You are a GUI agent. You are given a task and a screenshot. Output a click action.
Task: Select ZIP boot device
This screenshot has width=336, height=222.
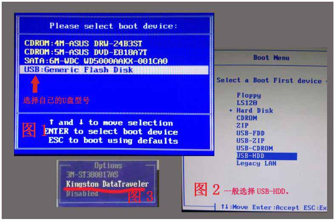pyautogui.click(x=242, y=125)
